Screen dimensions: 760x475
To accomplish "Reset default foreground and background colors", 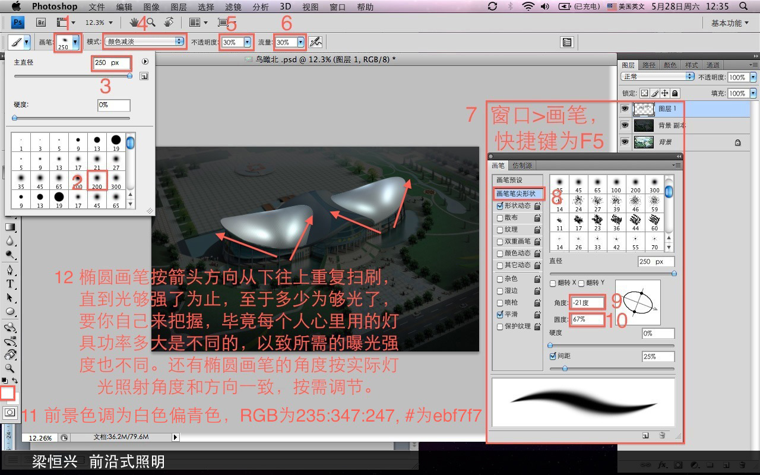I will [x=5, y=380].
